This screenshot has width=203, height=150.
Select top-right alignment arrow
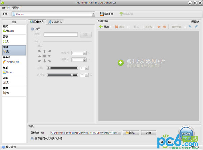pos(49,51)
